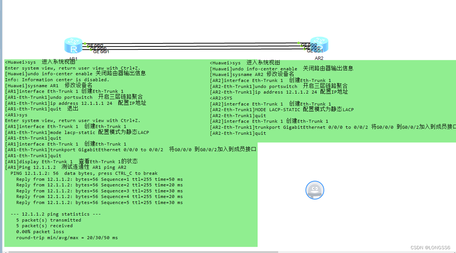Click the "<AR2>SYS" line

pos(221,98)
